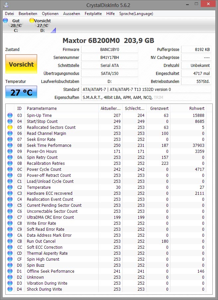This screenshot has width=218, height=300.
Task: Select the Data Address Mark Error row
Action: 106,235
